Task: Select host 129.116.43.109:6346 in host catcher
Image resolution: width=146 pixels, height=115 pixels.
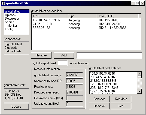Action: [x=104, y=84]
